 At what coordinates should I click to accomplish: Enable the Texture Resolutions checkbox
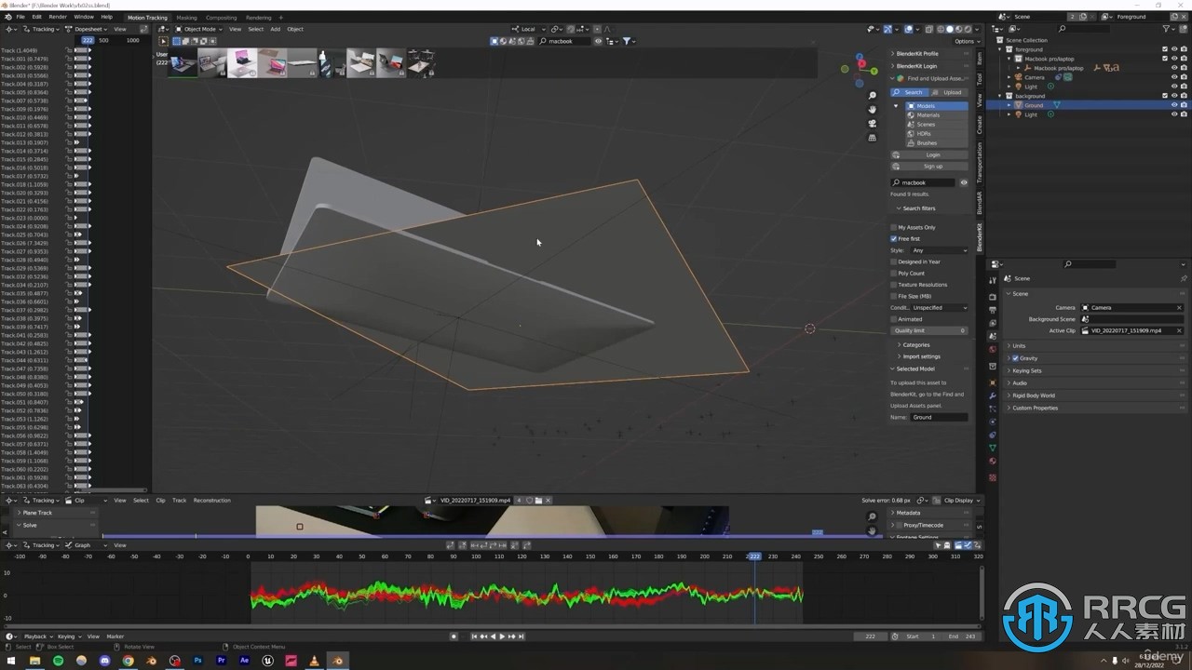click(x=894, y=285)
